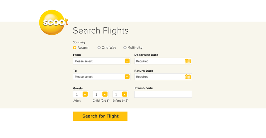
Task: Click the Return Date input field
Action: [x=163, y=77]
